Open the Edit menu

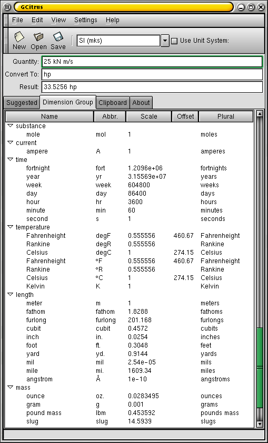pyautogui.click(x=37, y=20)
